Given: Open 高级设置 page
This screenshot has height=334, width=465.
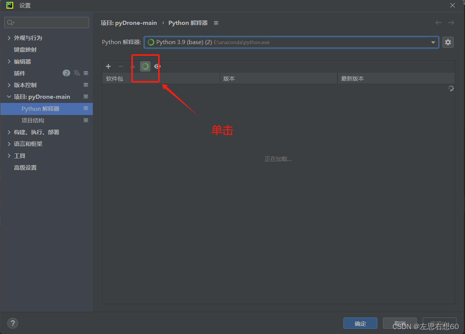Looking at the screenshot, I should (25, 168).
